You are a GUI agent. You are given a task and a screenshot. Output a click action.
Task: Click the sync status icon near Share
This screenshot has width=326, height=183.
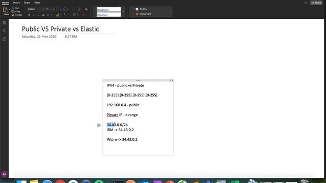pos(306,3)
